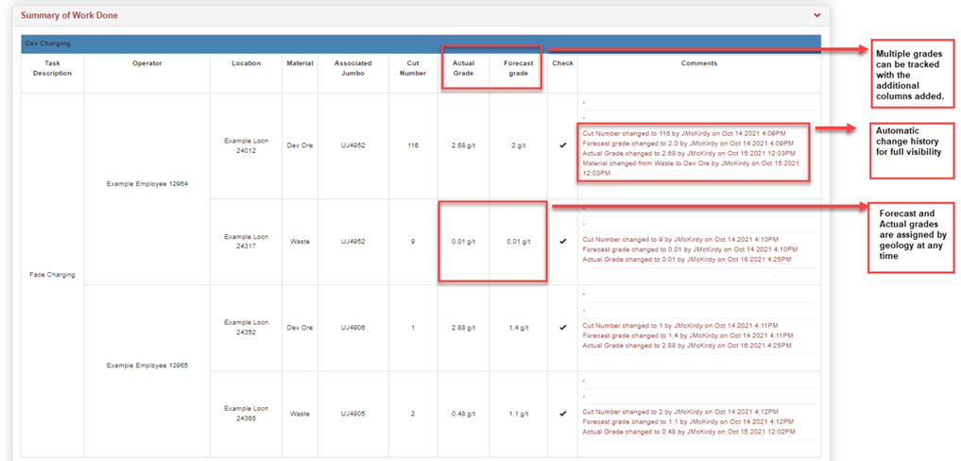Screen dimensions: 961x461
Task: Click the Operator column header
Action: (147, 63)
